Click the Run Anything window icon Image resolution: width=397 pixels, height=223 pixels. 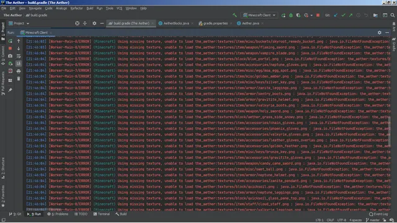(385, 15)
